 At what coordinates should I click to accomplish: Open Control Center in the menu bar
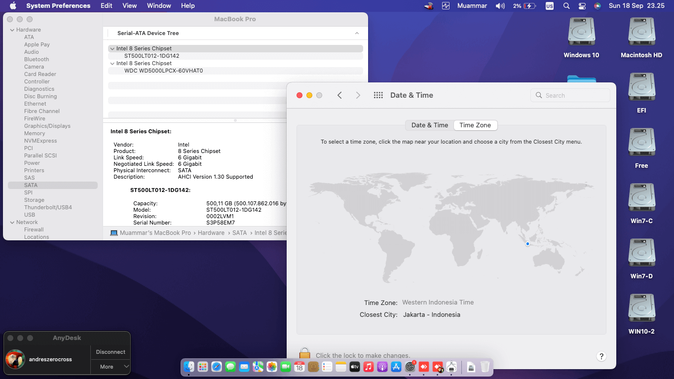(x=582, y=6)
